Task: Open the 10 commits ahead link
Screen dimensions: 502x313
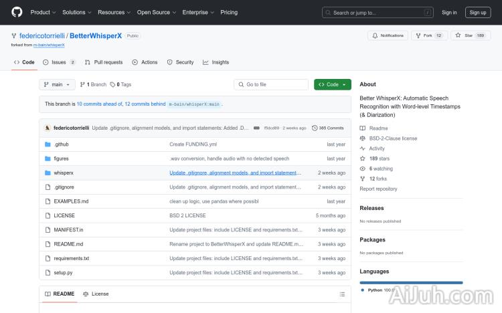Action: pyautogui.click(x=99, y=104)
